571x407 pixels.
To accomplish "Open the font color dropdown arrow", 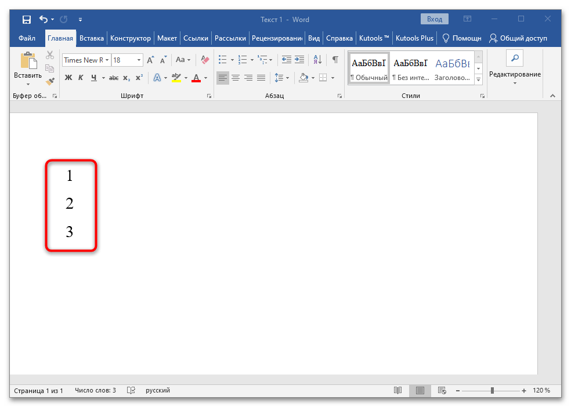I will pyautogui.click(x=206, y=78).
